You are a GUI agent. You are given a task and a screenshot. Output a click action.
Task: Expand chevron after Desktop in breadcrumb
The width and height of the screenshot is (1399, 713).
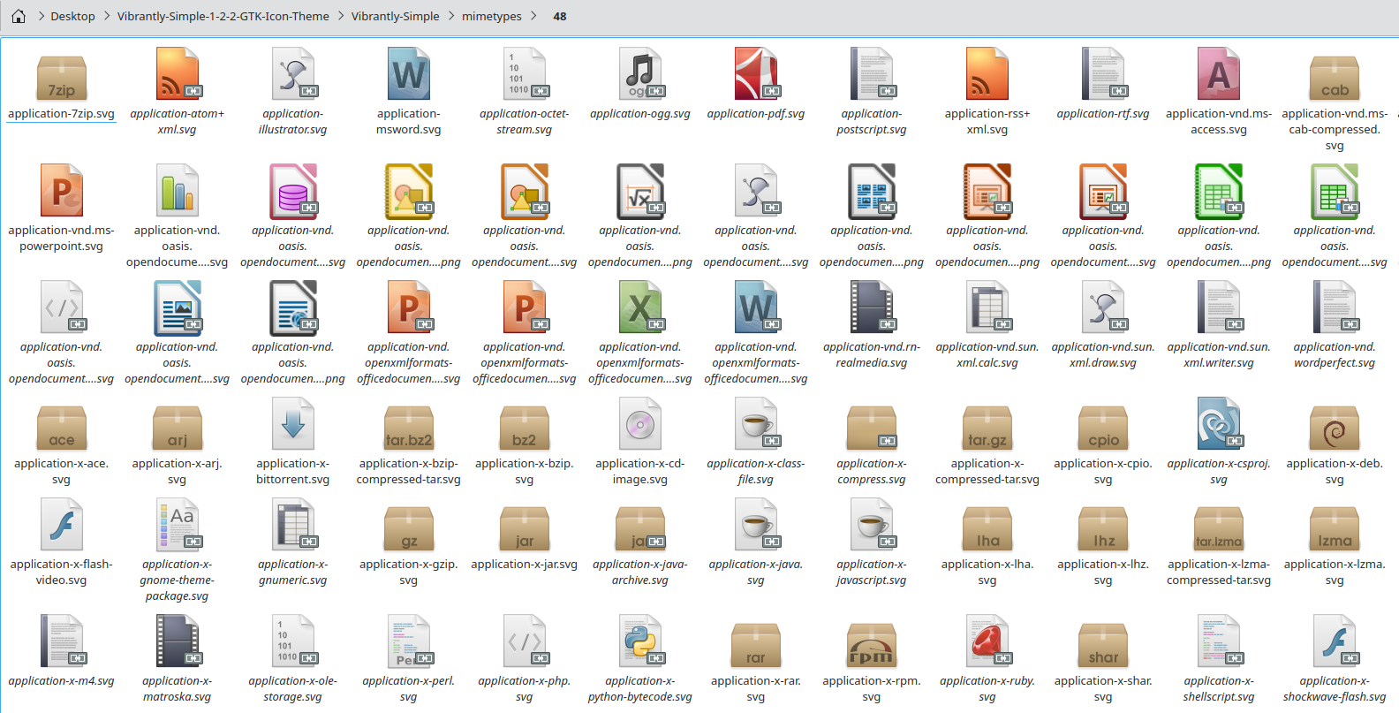(107, 16)
